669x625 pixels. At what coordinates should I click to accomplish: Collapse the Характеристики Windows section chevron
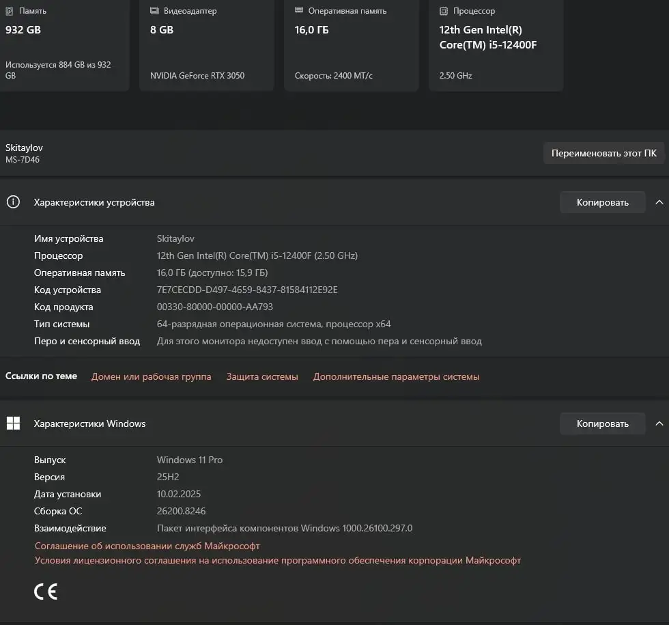coord(659,423)
